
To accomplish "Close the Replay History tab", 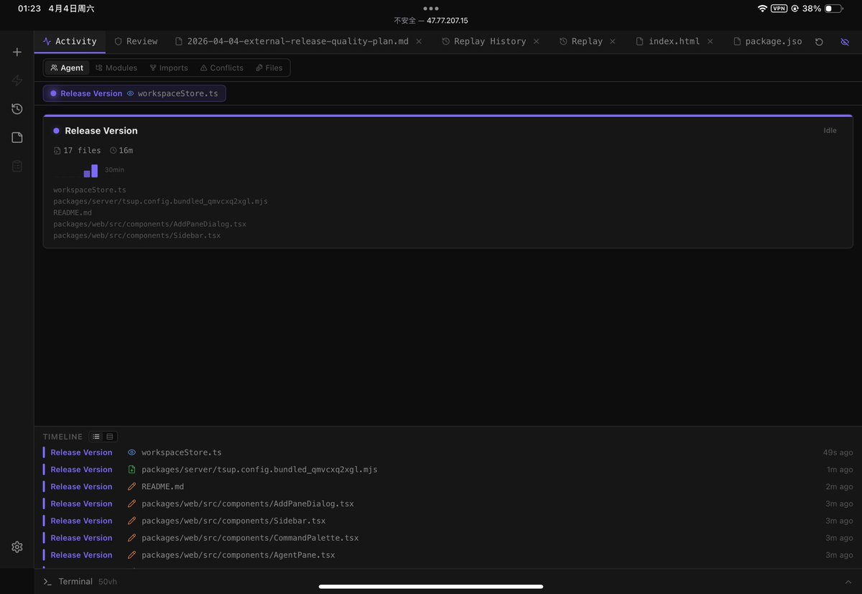I will click(537, 42).
